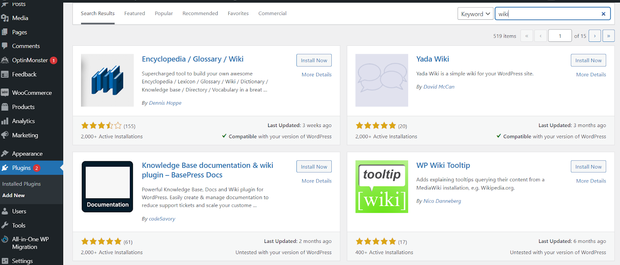The image size is (620, 265).
Task: Open author Dennis Hoppe link
Action: tap(165, 103)
